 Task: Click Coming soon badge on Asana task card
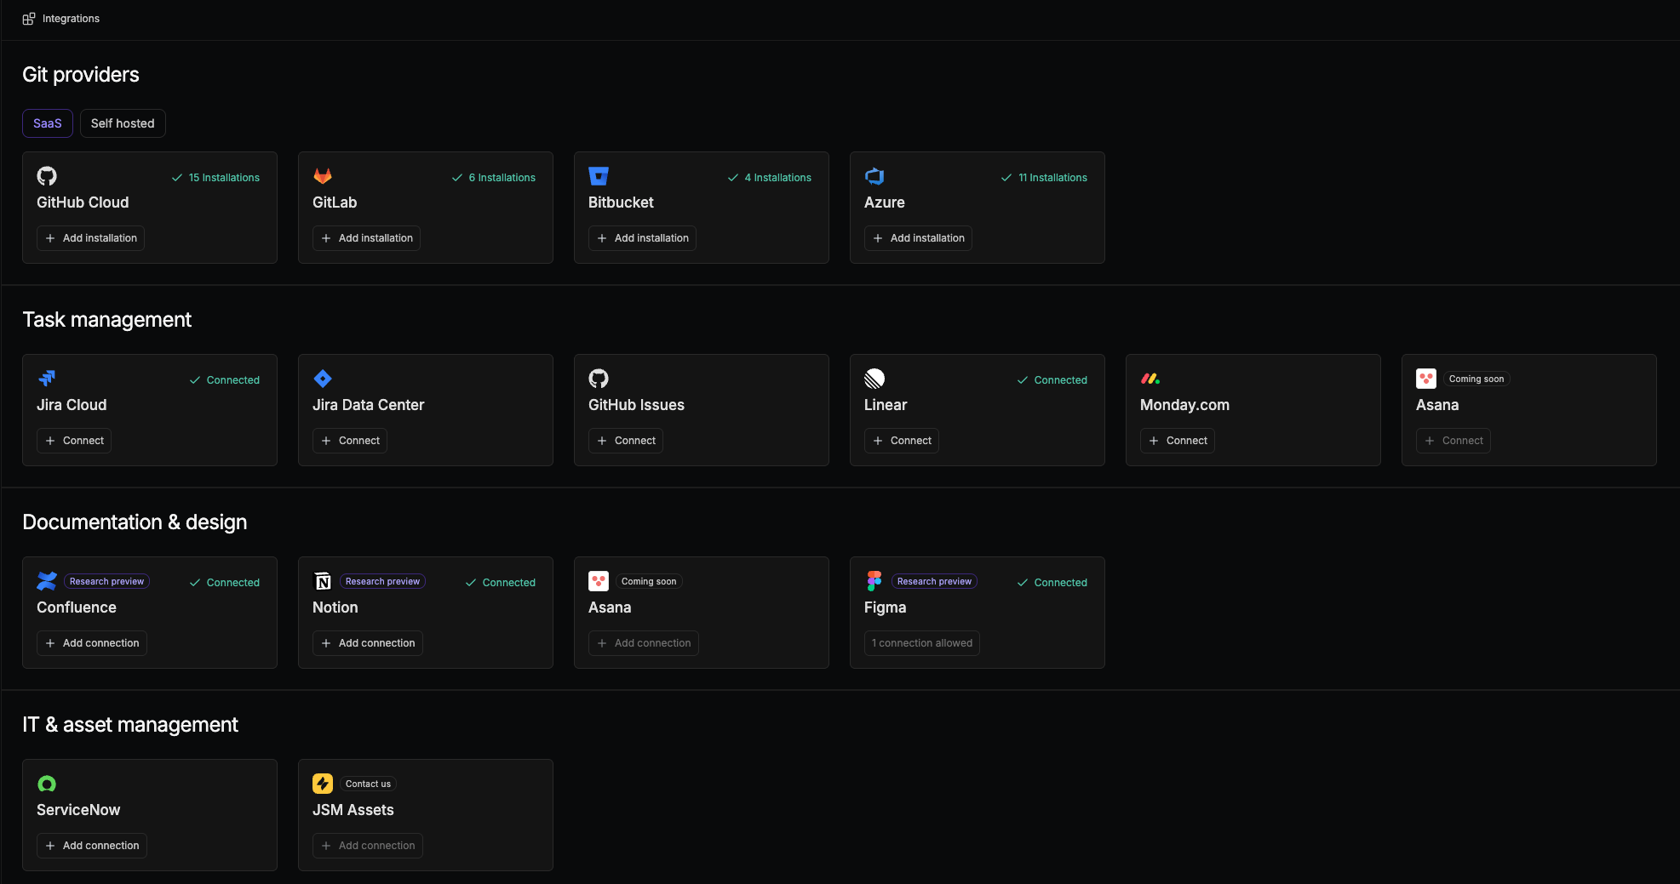click(x=1476, y=379)
